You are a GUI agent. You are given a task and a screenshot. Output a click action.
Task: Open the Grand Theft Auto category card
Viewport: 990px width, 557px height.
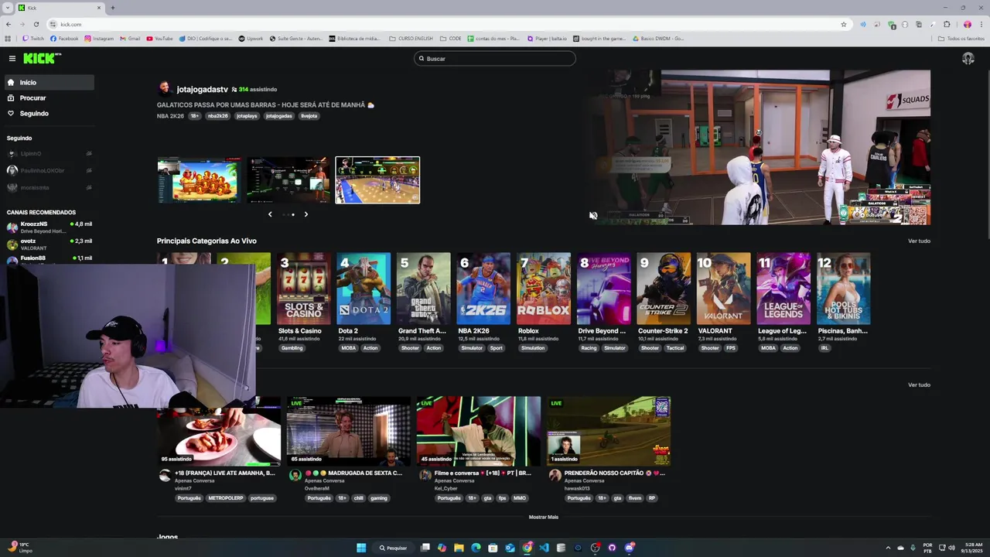(x=423, y=289)
